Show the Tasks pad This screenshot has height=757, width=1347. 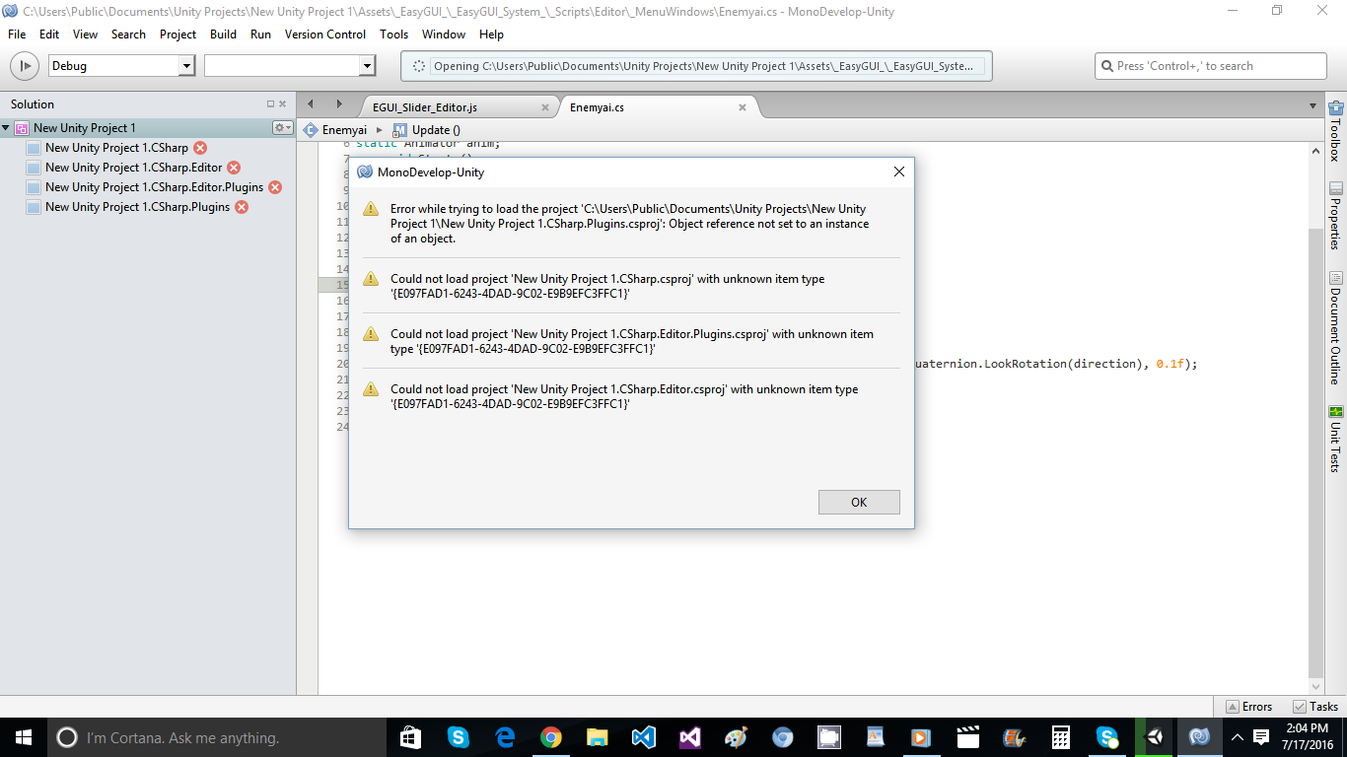[1315, 707]
